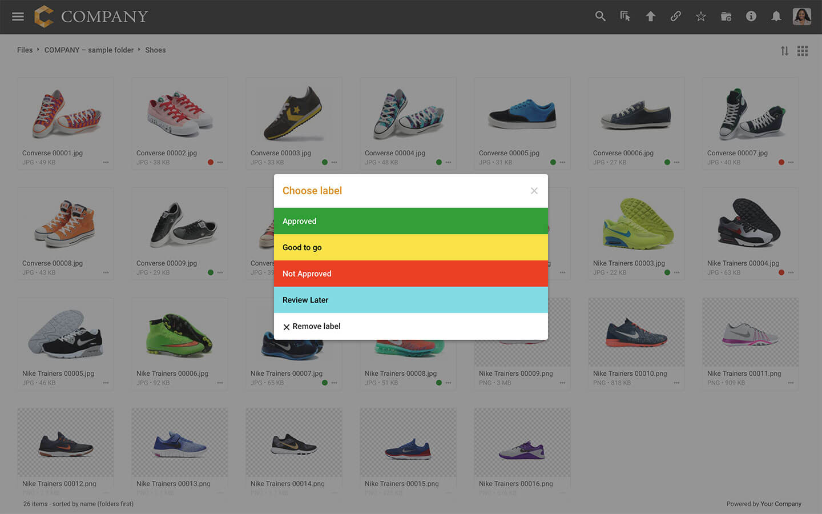822x514 pixels.
Task: Open the user profile avatar
Action: (802, 17)
